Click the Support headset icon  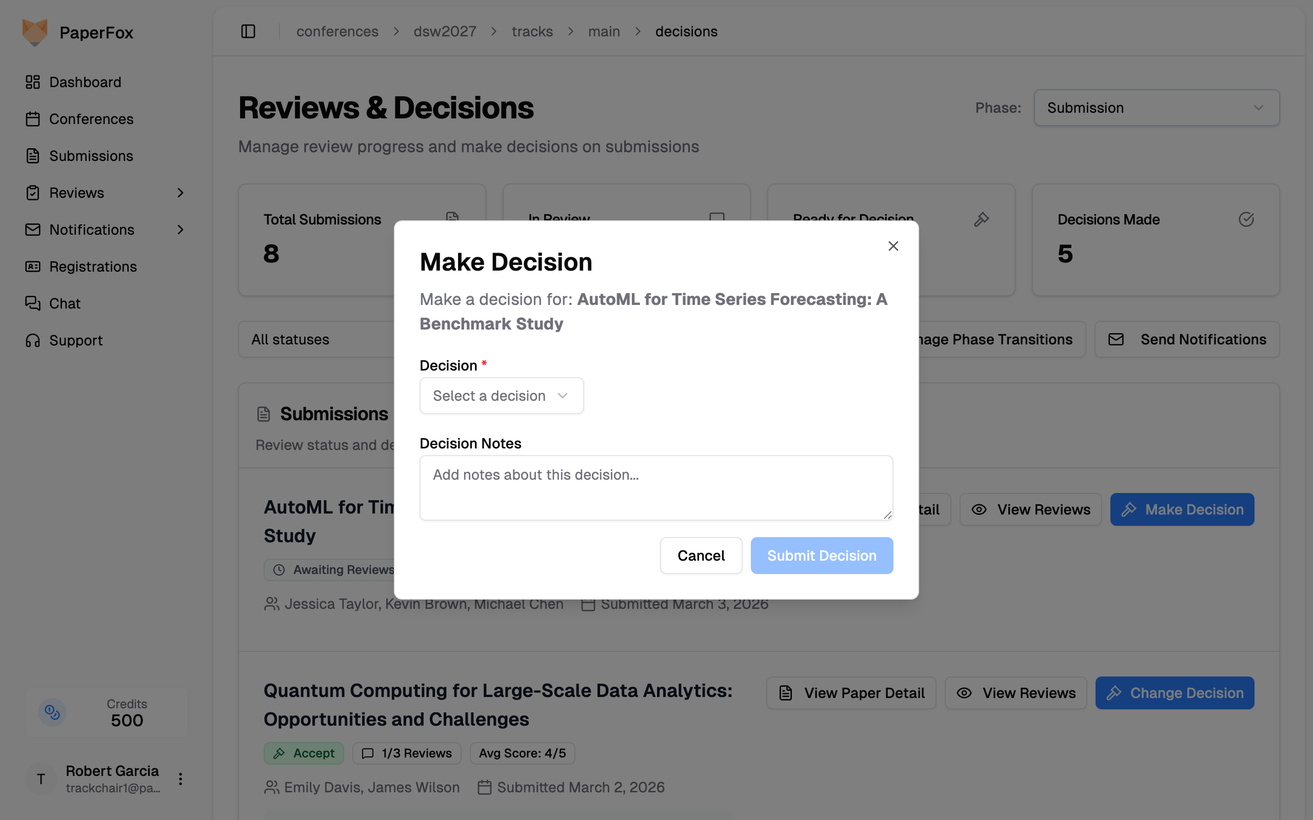point(32,340)
